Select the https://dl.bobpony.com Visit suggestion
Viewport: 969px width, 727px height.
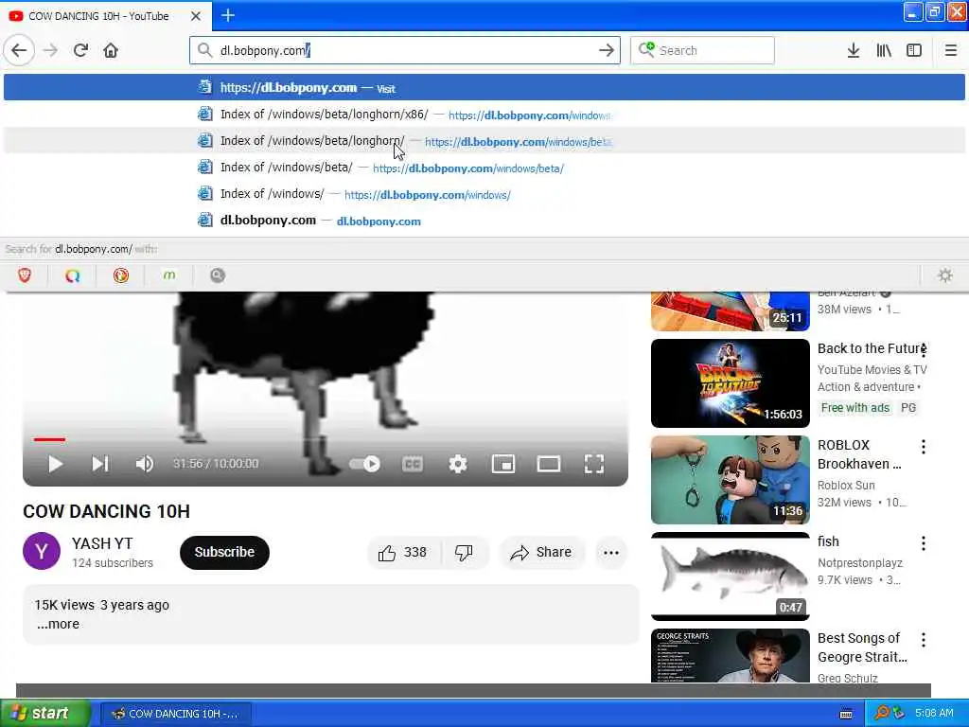484,87
